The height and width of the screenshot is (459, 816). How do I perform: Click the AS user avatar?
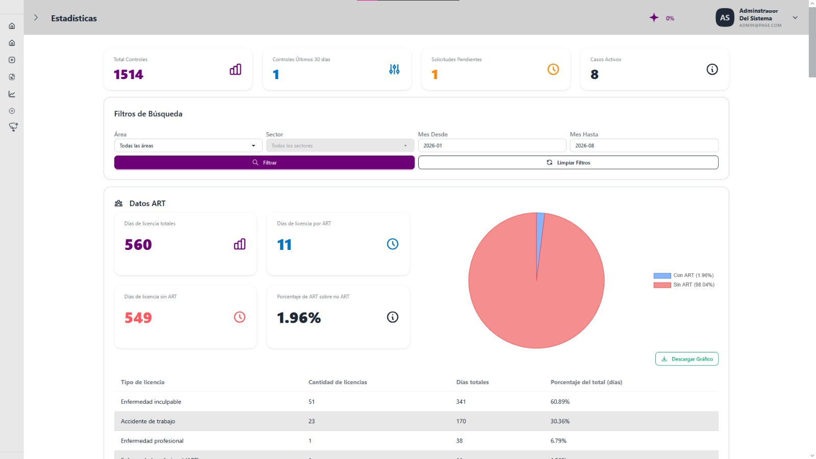click(x=725, y=17)
